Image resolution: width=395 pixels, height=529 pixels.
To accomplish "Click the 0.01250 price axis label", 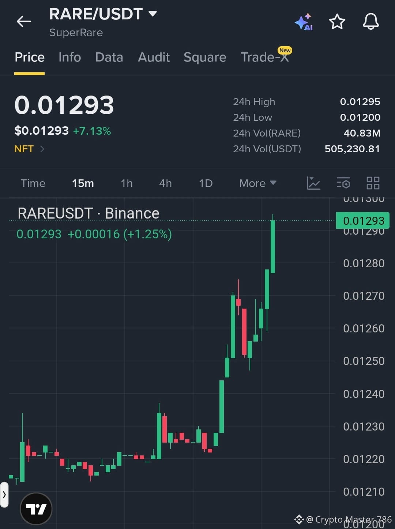I will (x=364, y=361).
